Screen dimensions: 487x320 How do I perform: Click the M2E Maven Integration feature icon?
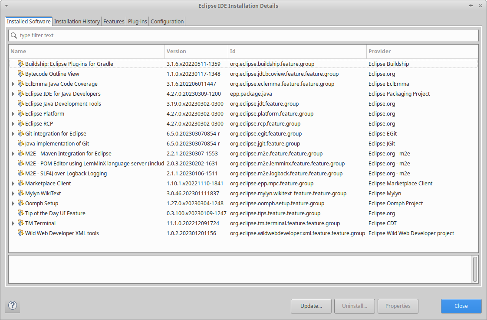click(21, 153)
